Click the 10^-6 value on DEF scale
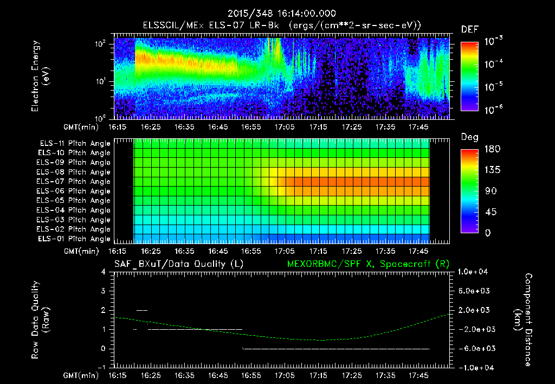This screenshot has height=384, width=555. tap(493, 110)
